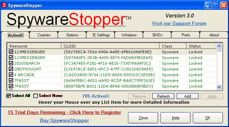Image resolution: width=229 pixels, height=127 pixels.
Task: Open the Options tab
Action: coord(72,35)
